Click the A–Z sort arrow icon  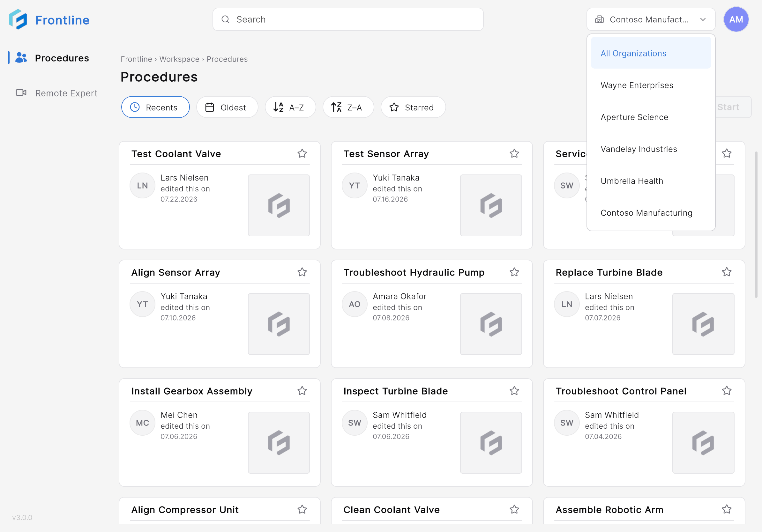pyautogui.click(x=278, y=107)
